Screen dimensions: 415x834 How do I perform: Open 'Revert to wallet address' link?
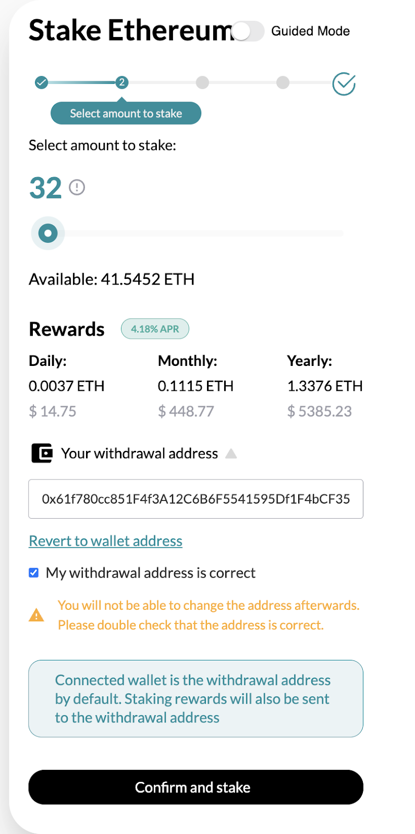coord(105,541)
